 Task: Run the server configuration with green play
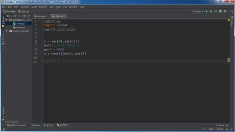[x=207, y=11]
